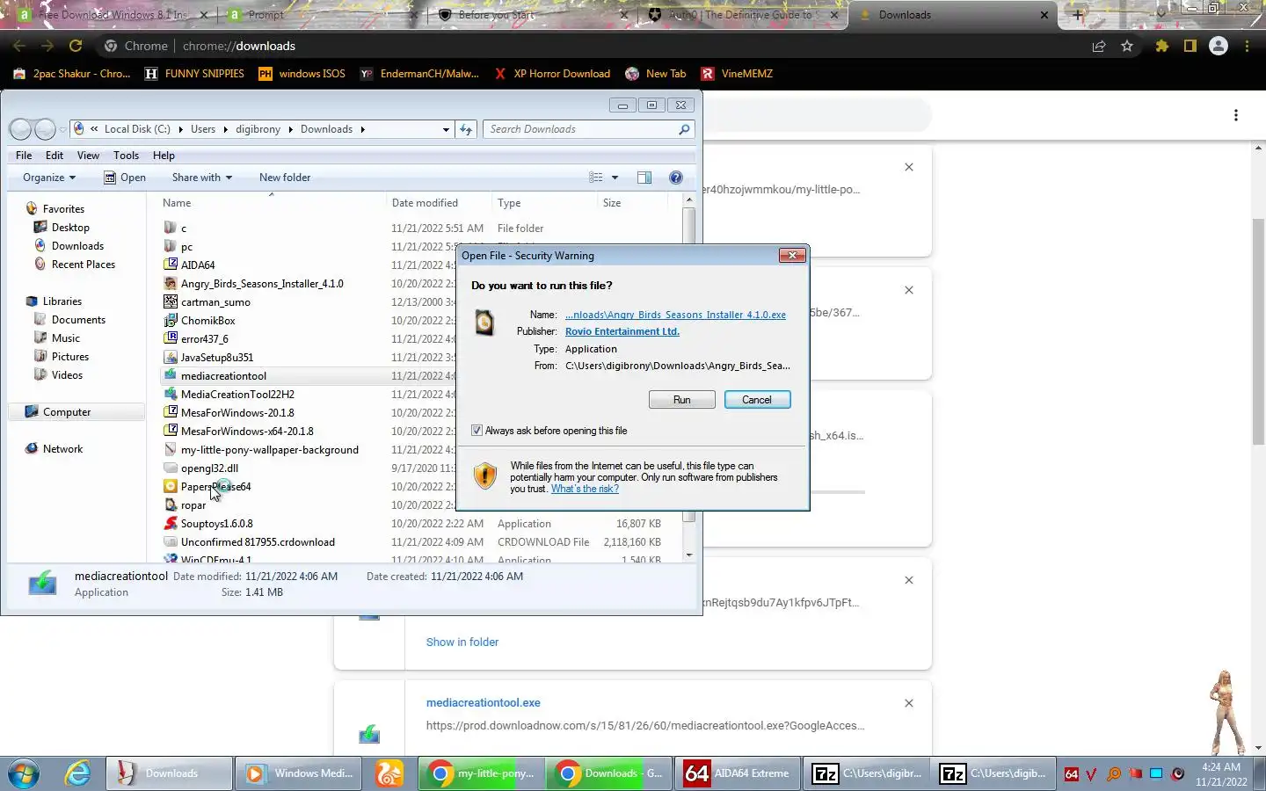Image resolution: width=1266 pixels, height=791 pixels.
Task: Open the UC Browser taskbar icon
Action: (389, 773)
